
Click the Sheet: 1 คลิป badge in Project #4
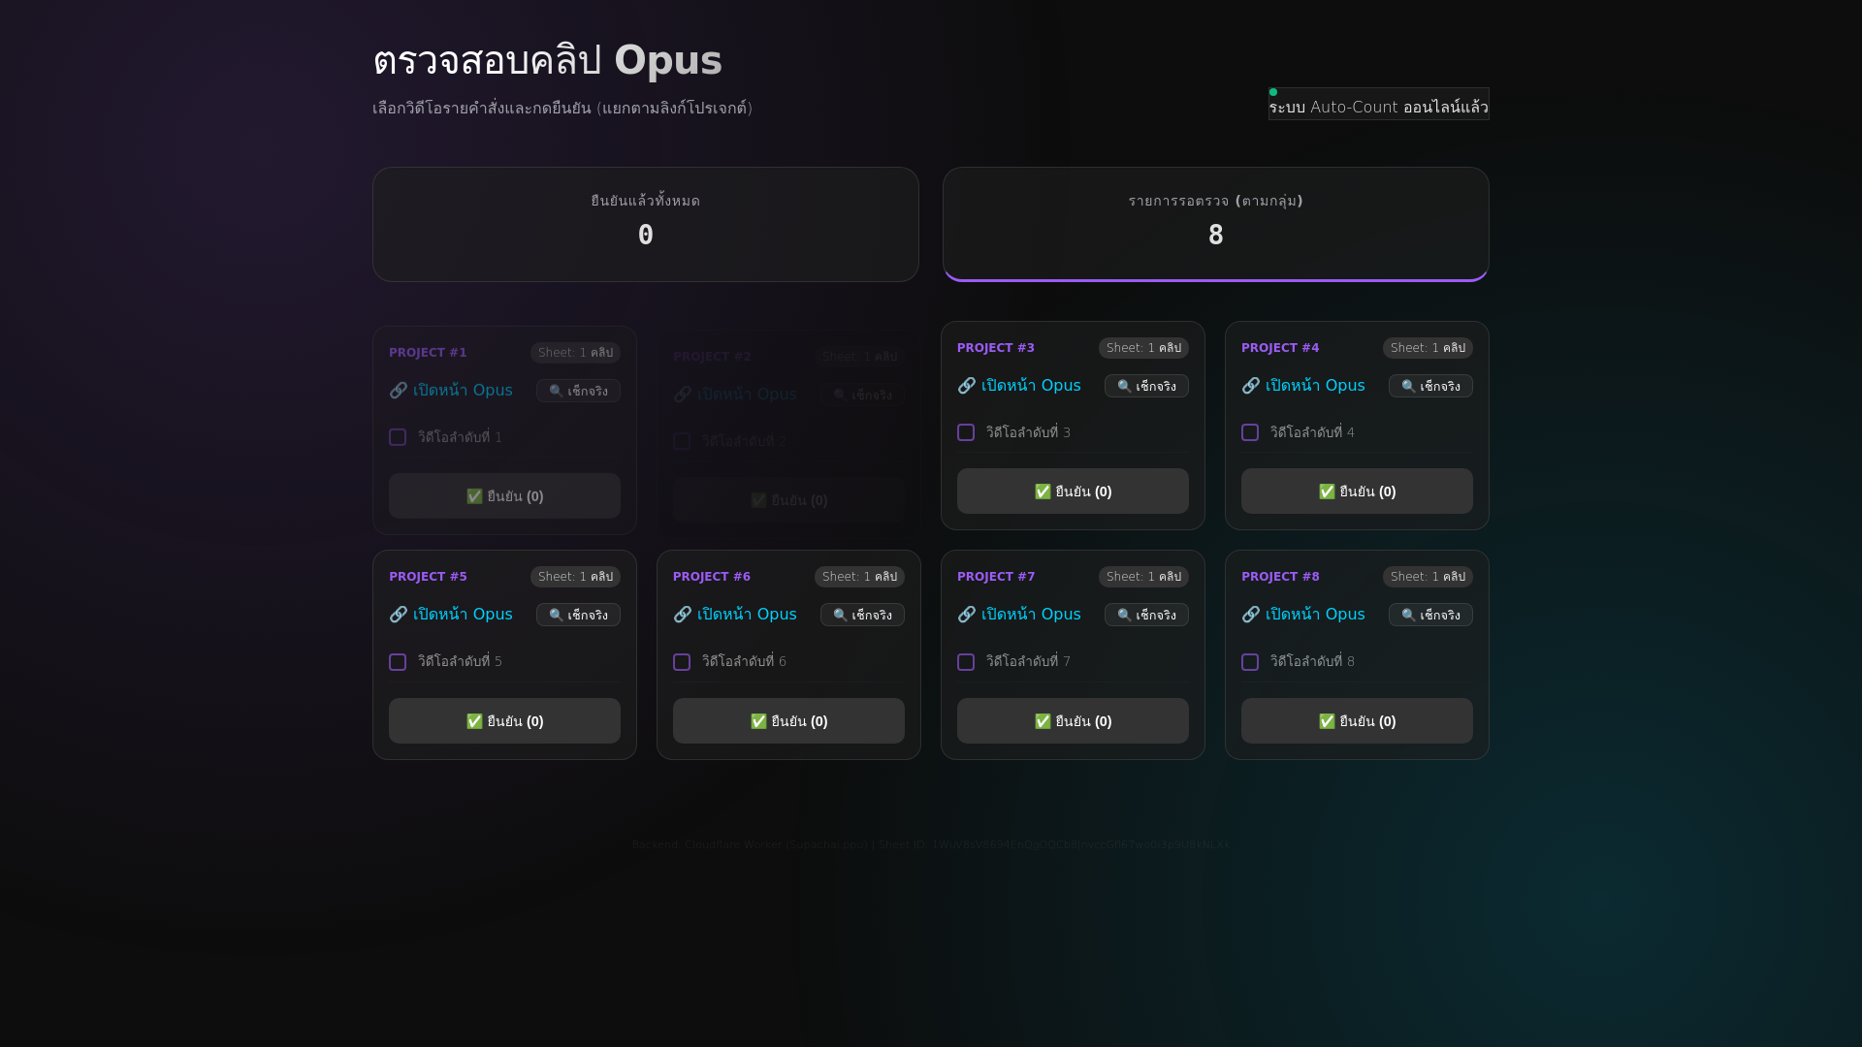point(1428,348)
